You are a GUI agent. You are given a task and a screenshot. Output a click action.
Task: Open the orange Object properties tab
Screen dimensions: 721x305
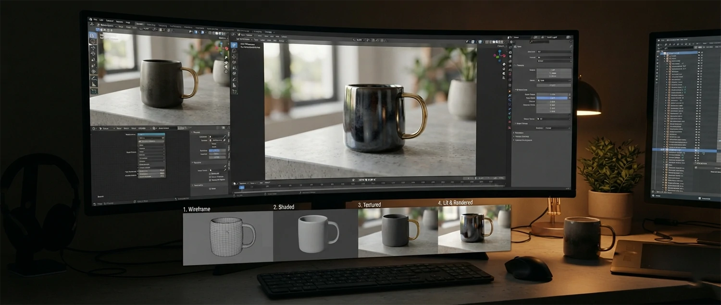click(x=510, y=91)
